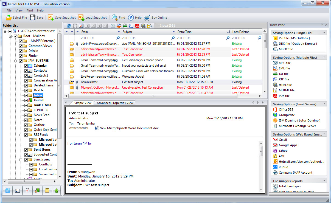The image size is (331, 203).
Task: Switch to Advanced Properties View tab
Action: 115,103
